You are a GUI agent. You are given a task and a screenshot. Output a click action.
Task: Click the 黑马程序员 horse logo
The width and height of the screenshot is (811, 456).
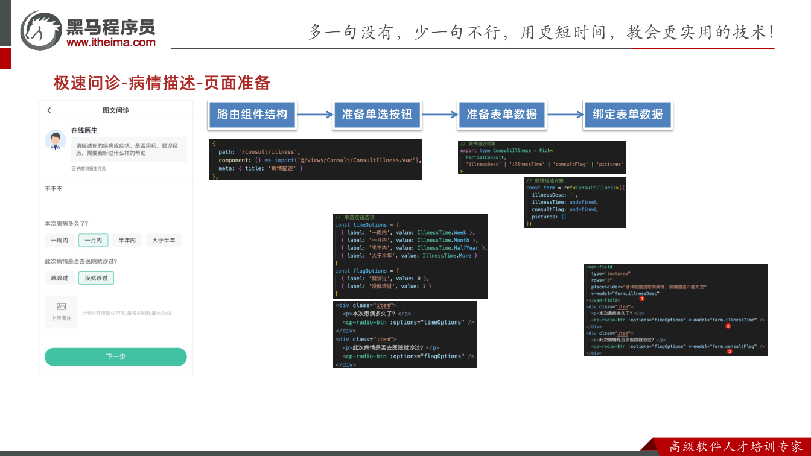pyautogui.click(x=42, y=30)
